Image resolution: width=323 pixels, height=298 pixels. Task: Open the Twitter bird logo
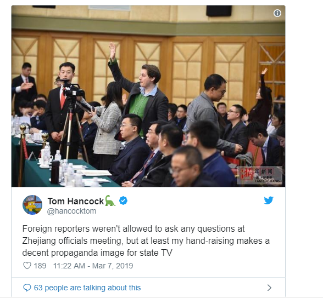pyautogui.click(x=269, y=200)
